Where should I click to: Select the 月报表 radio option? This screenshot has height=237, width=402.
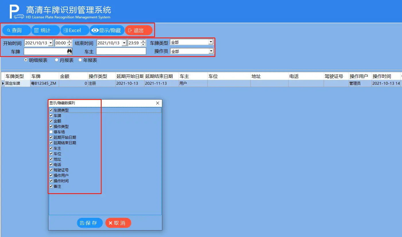coord(56,60)
